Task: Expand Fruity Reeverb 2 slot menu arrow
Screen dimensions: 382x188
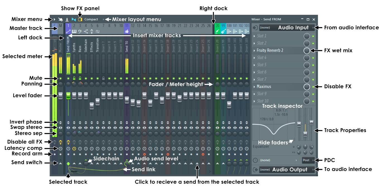Action: coord(254,51)
